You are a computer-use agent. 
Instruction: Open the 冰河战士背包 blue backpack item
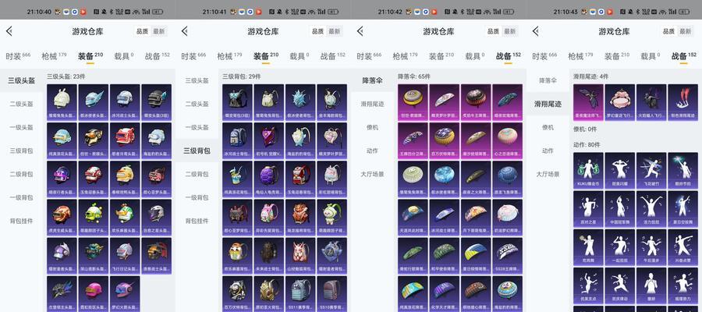coord(237,140)
